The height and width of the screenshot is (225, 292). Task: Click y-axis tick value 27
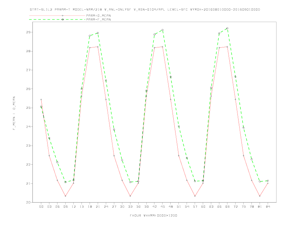pos(28,70)
